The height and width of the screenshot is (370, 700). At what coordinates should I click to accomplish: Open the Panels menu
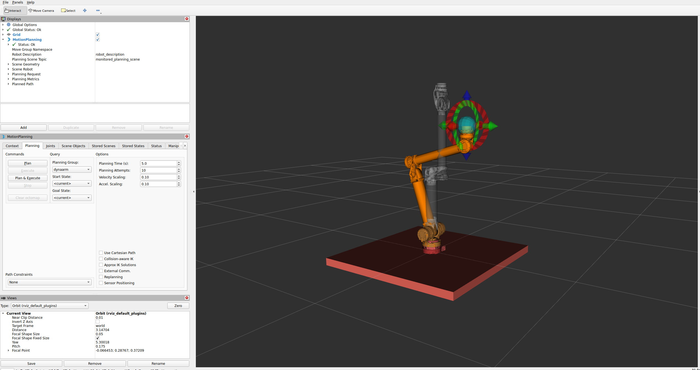click(18, 2)
